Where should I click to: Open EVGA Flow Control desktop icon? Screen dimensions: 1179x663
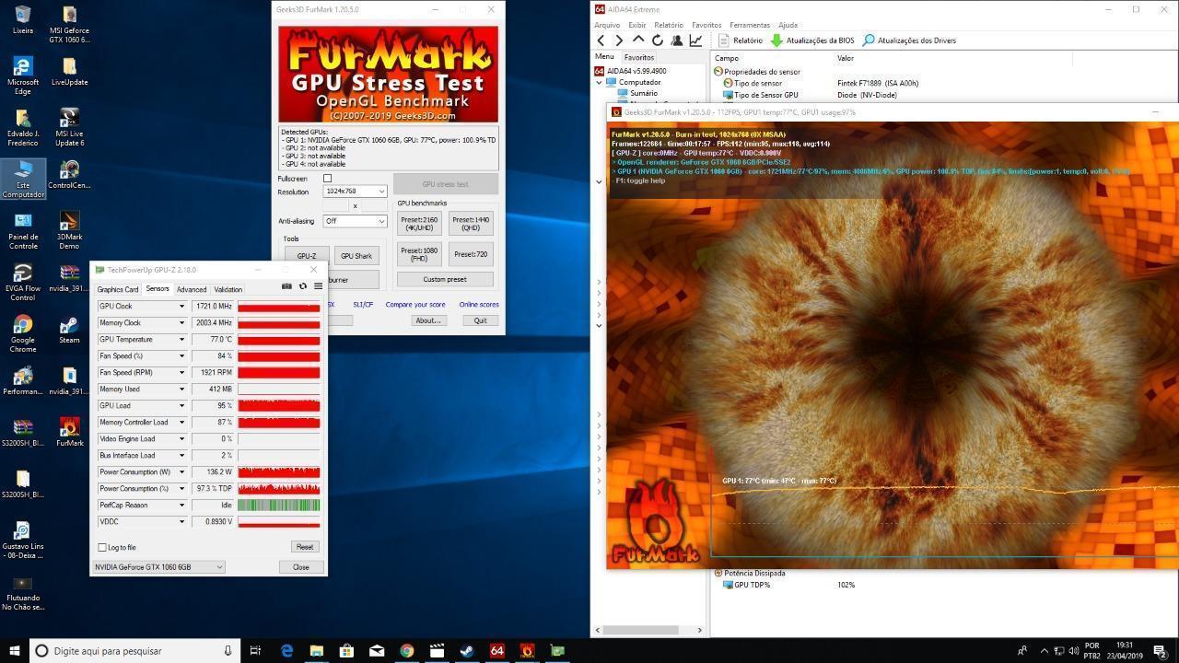point(23,281)
